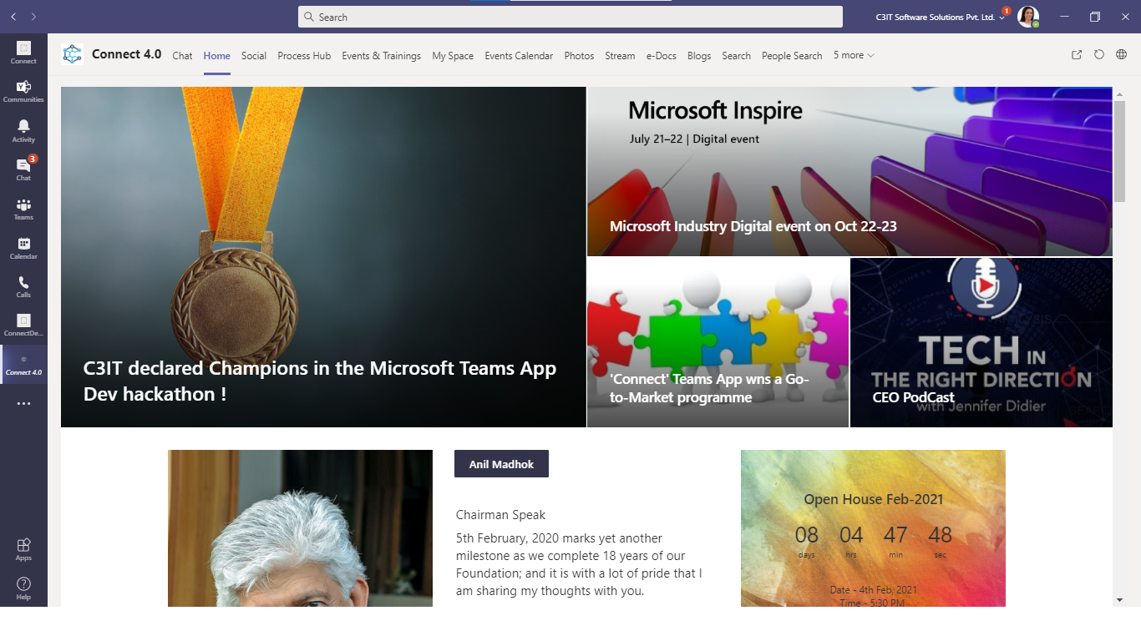Open Help in the left rail
The height and width of the screenshot is (641, 1141).
[23, 588]
